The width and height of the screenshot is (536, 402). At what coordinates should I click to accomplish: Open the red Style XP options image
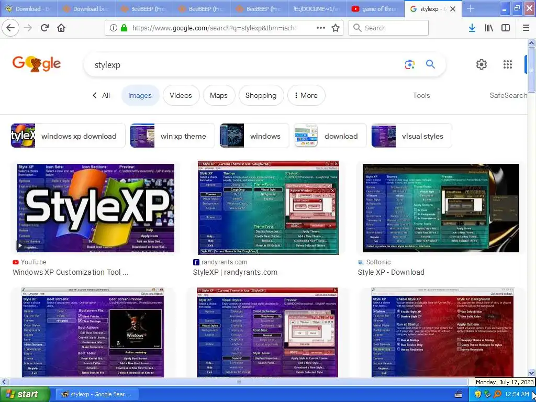[x=442, y=332]
